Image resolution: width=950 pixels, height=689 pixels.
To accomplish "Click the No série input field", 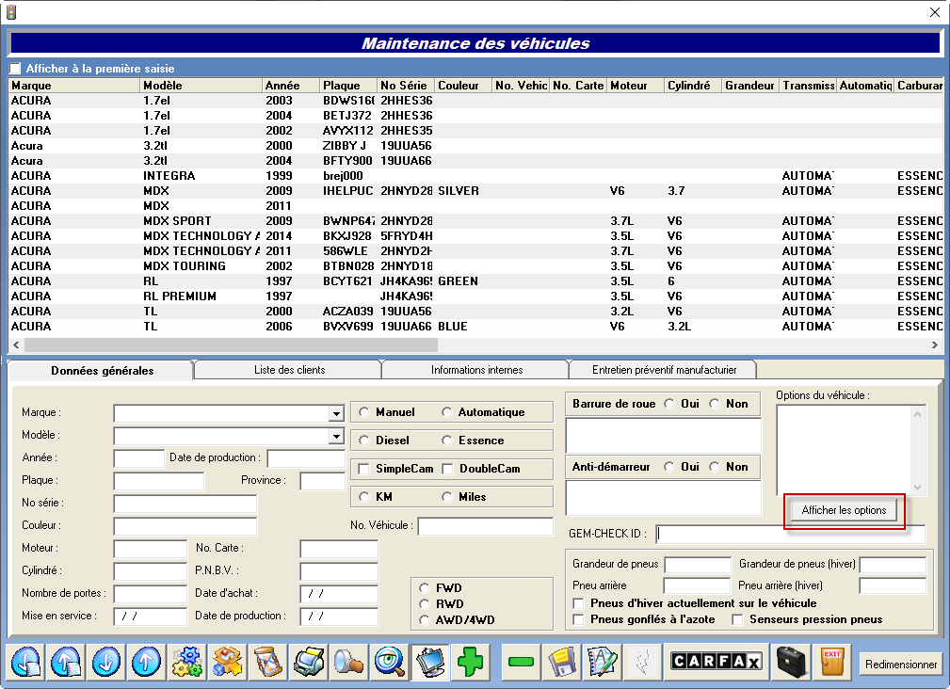I will point(185,504).
